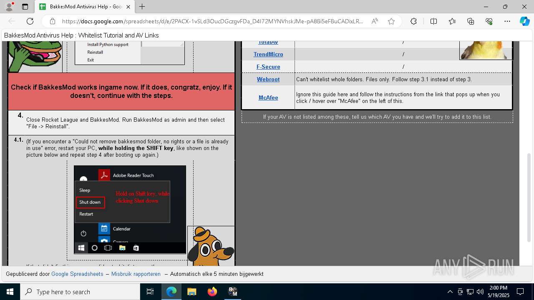The width and height of the screenshot is (534, 300).
Task: Open the Favorites list
Action: pyautogui.click(x=452, y=21)
